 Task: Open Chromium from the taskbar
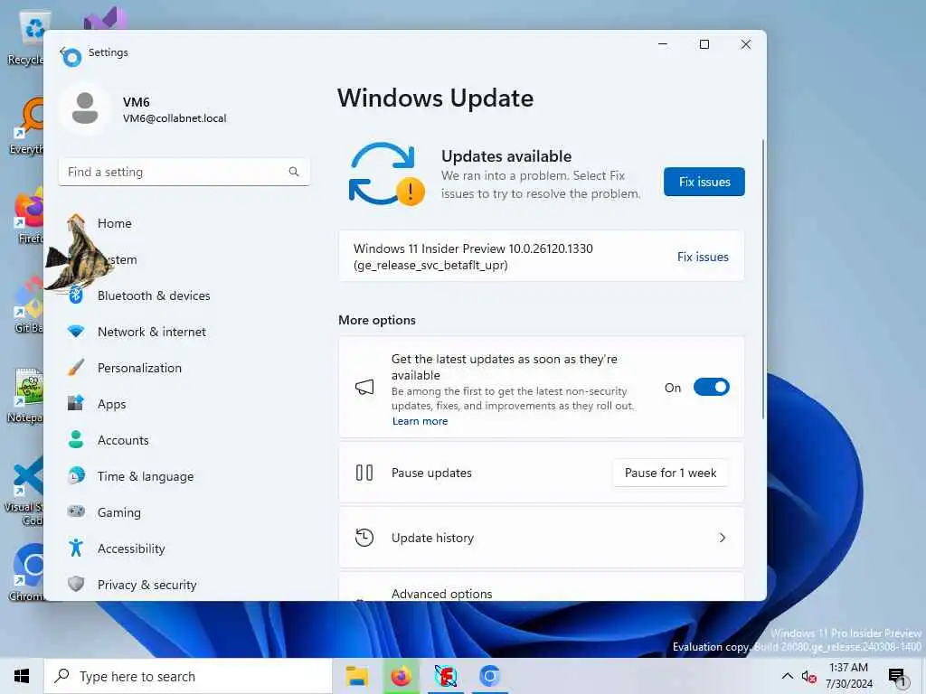489,676
